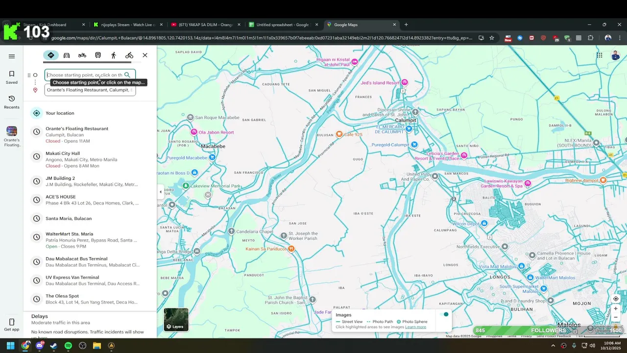Select Transit travel mode
627x353 pixels.
tap(98, 55)
